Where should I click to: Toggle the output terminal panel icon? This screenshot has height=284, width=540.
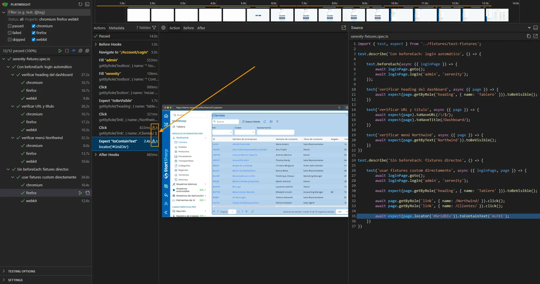pos(87,4)
